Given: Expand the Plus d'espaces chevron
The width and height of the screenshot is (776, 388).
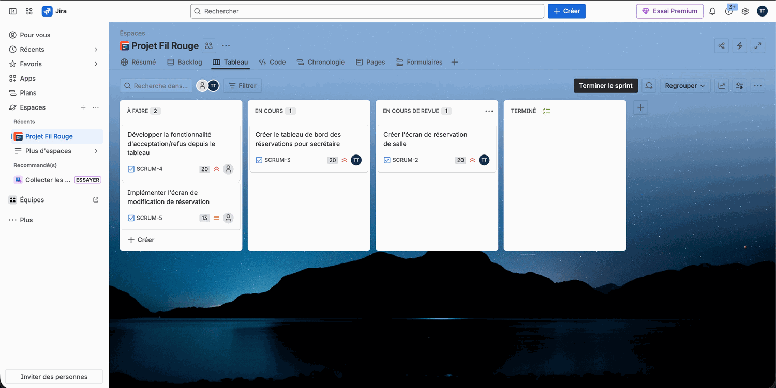Looking at the screenshot, I should pyautogui.click(x=96, y=151).
